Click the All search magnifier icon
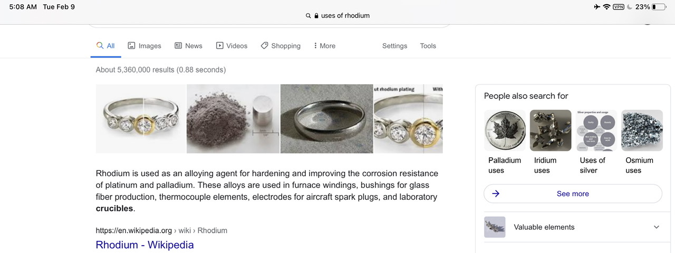Viewport: 675px width, 253px height. coord(100,46)
